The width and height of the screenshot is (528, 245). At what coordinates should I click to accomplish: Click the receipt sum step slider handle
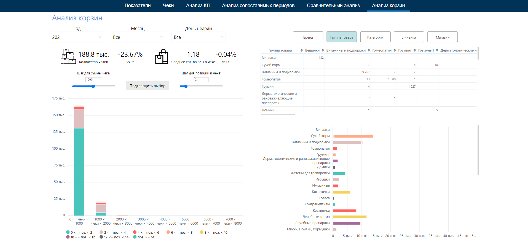click(93, 86)
